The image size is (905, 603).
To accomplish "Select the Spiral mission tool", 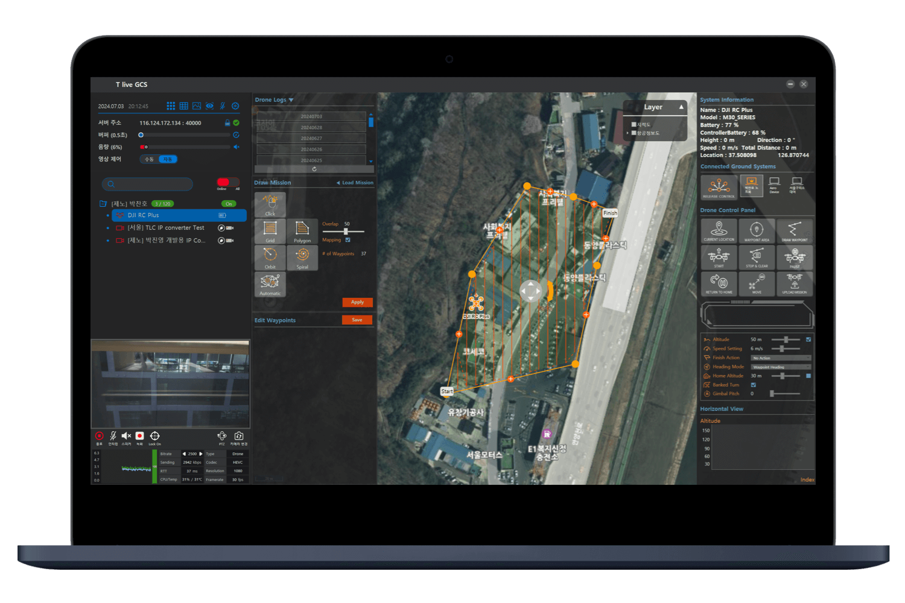I will click(302, 258).
